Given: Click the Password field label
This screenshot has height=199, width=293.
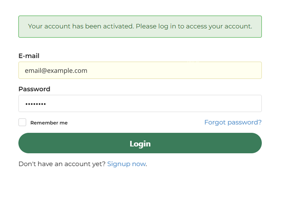Looking at the screenshot, I should [34, 89].
